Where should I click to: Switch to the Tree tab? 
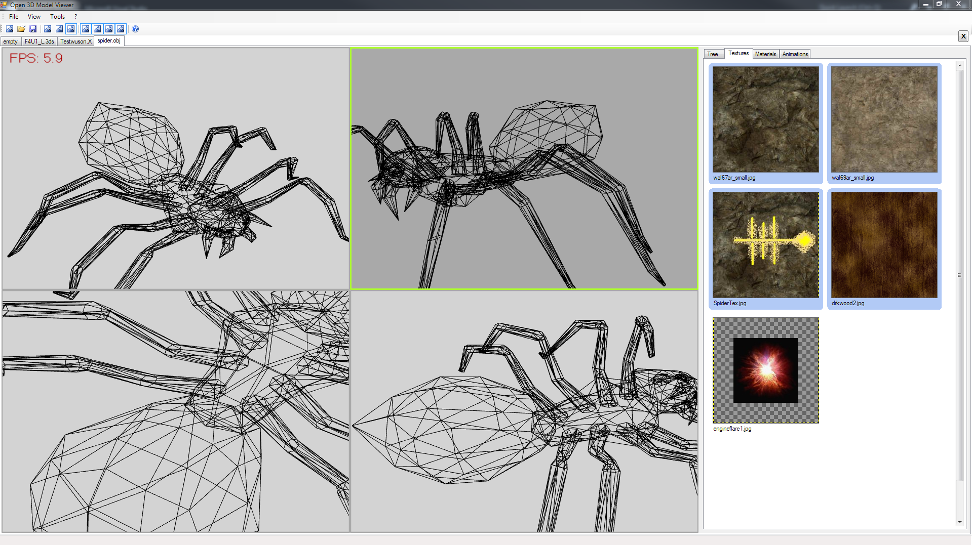713,54
